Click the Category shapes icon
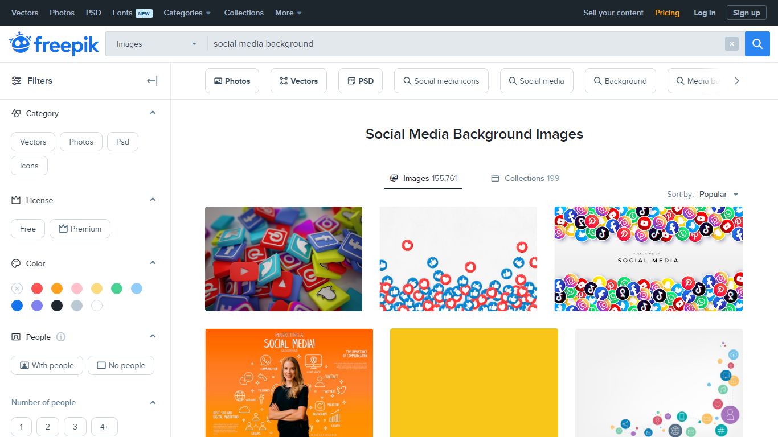Viewport: 778px width, 437px height. (x=16, y=113)
